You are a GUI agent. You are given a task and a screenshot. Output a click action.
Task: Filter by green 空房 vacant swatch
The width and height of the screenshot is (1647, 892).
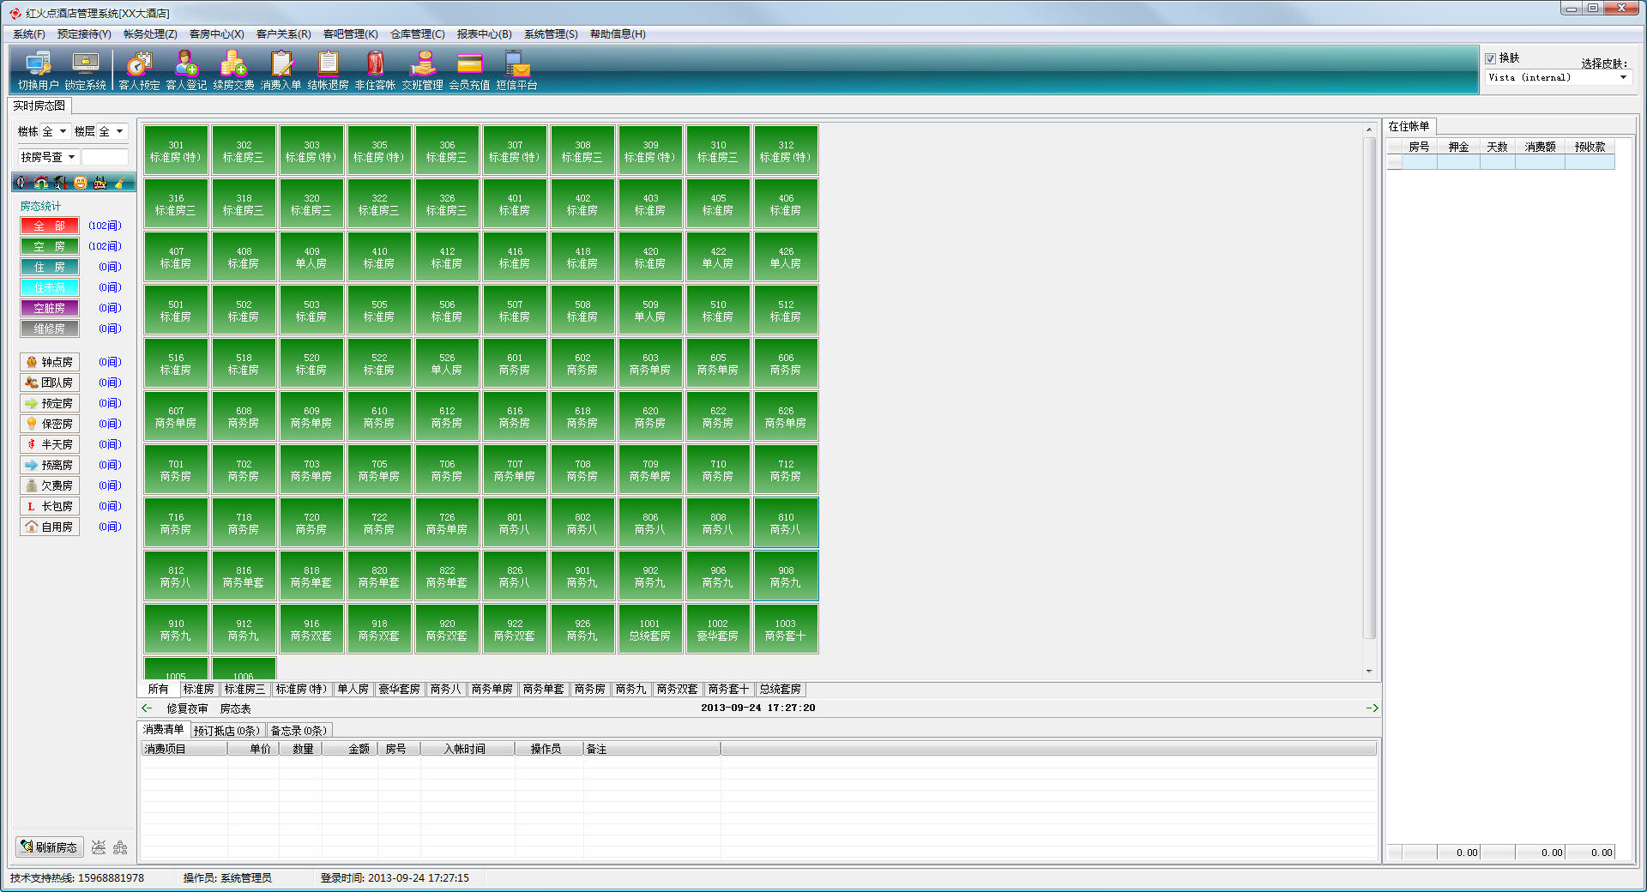point(50,246)
